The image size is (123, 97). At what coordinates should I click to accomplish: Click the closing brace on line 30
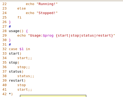(10, 40)
